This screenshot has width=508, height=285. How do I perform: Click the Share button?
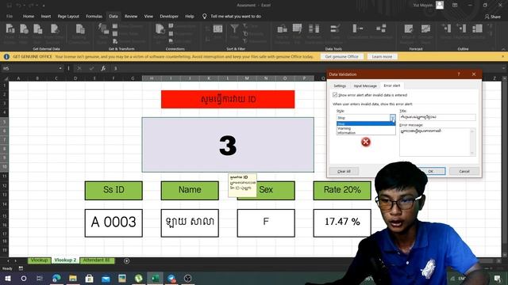tap(492, 17)
